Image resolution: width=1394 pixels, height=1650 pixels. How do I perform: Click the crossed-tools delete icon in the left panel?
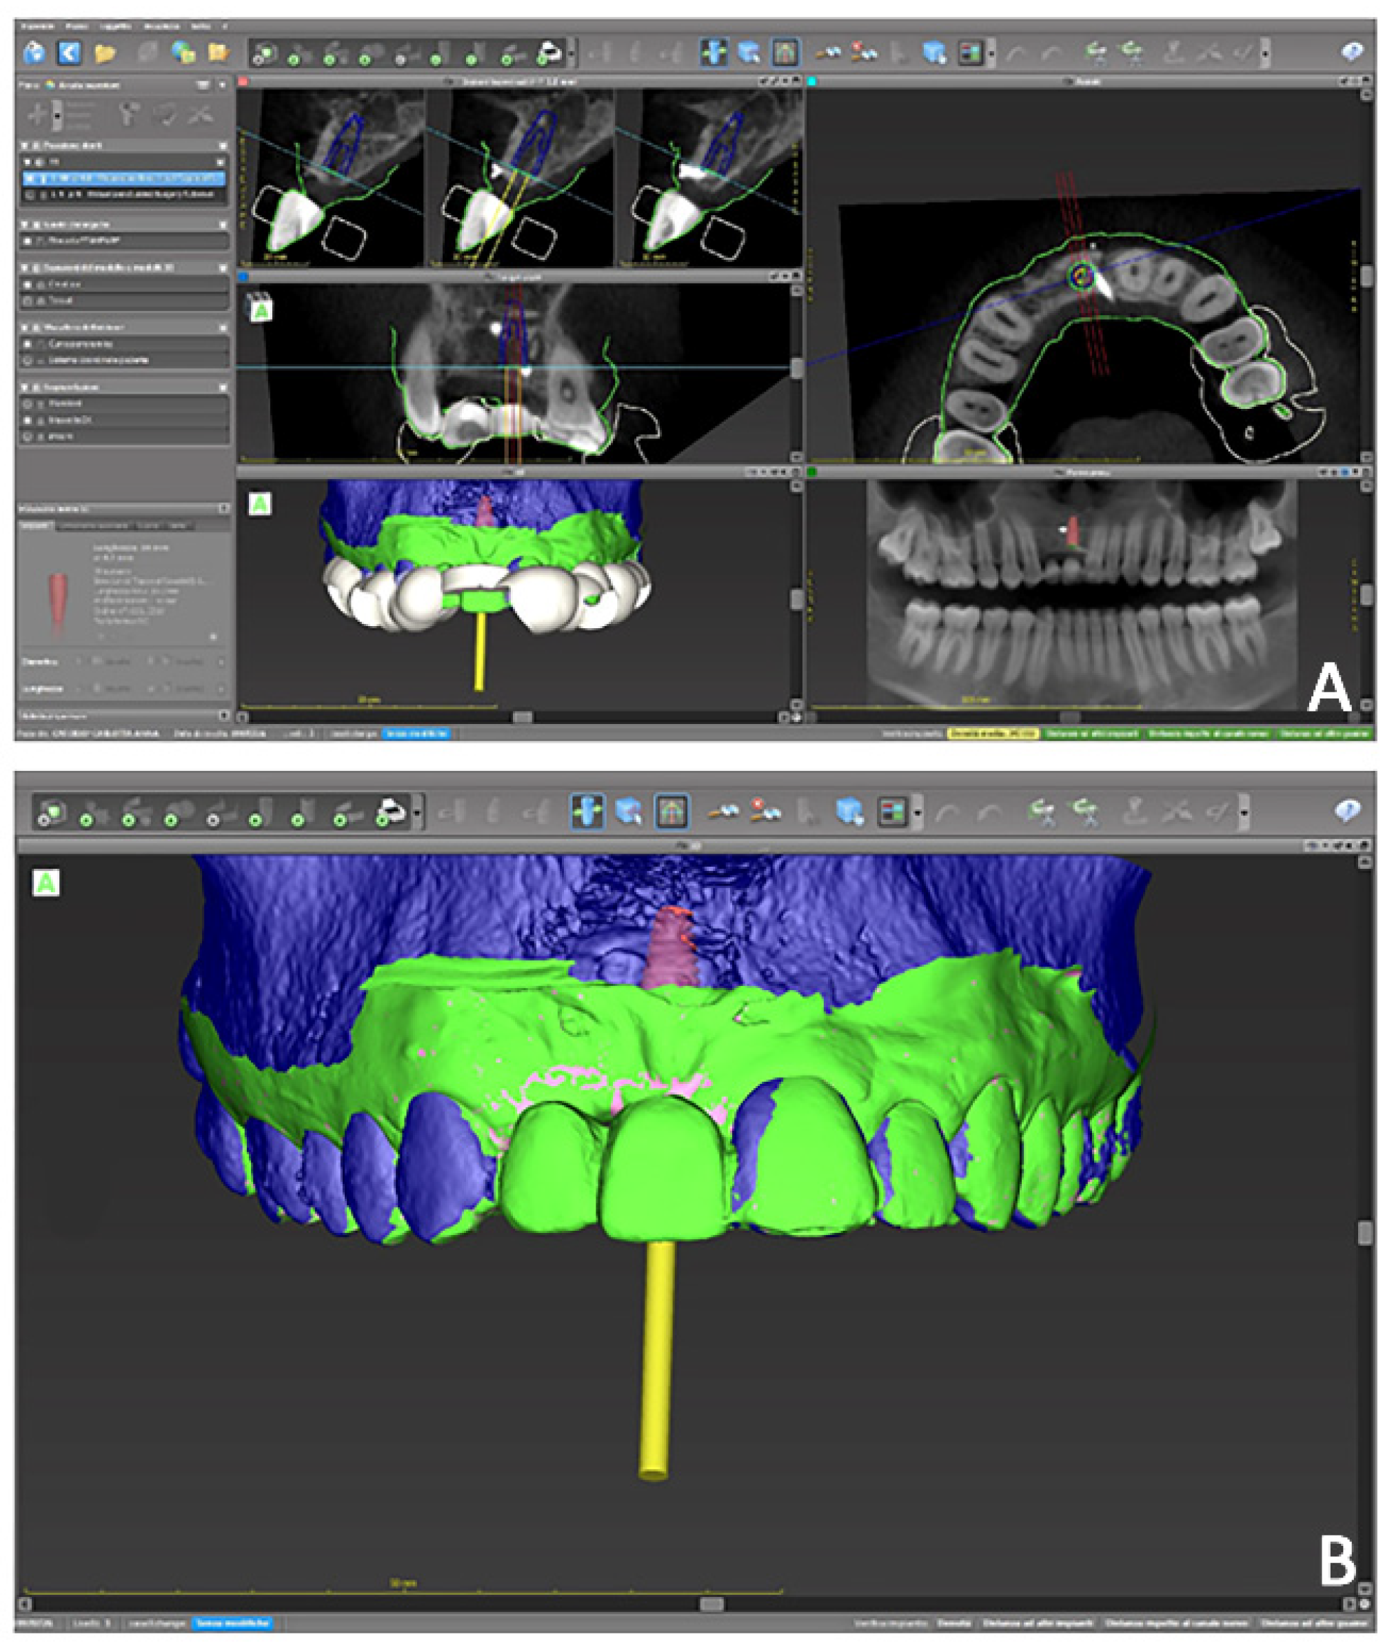click(x=200, y=115)
